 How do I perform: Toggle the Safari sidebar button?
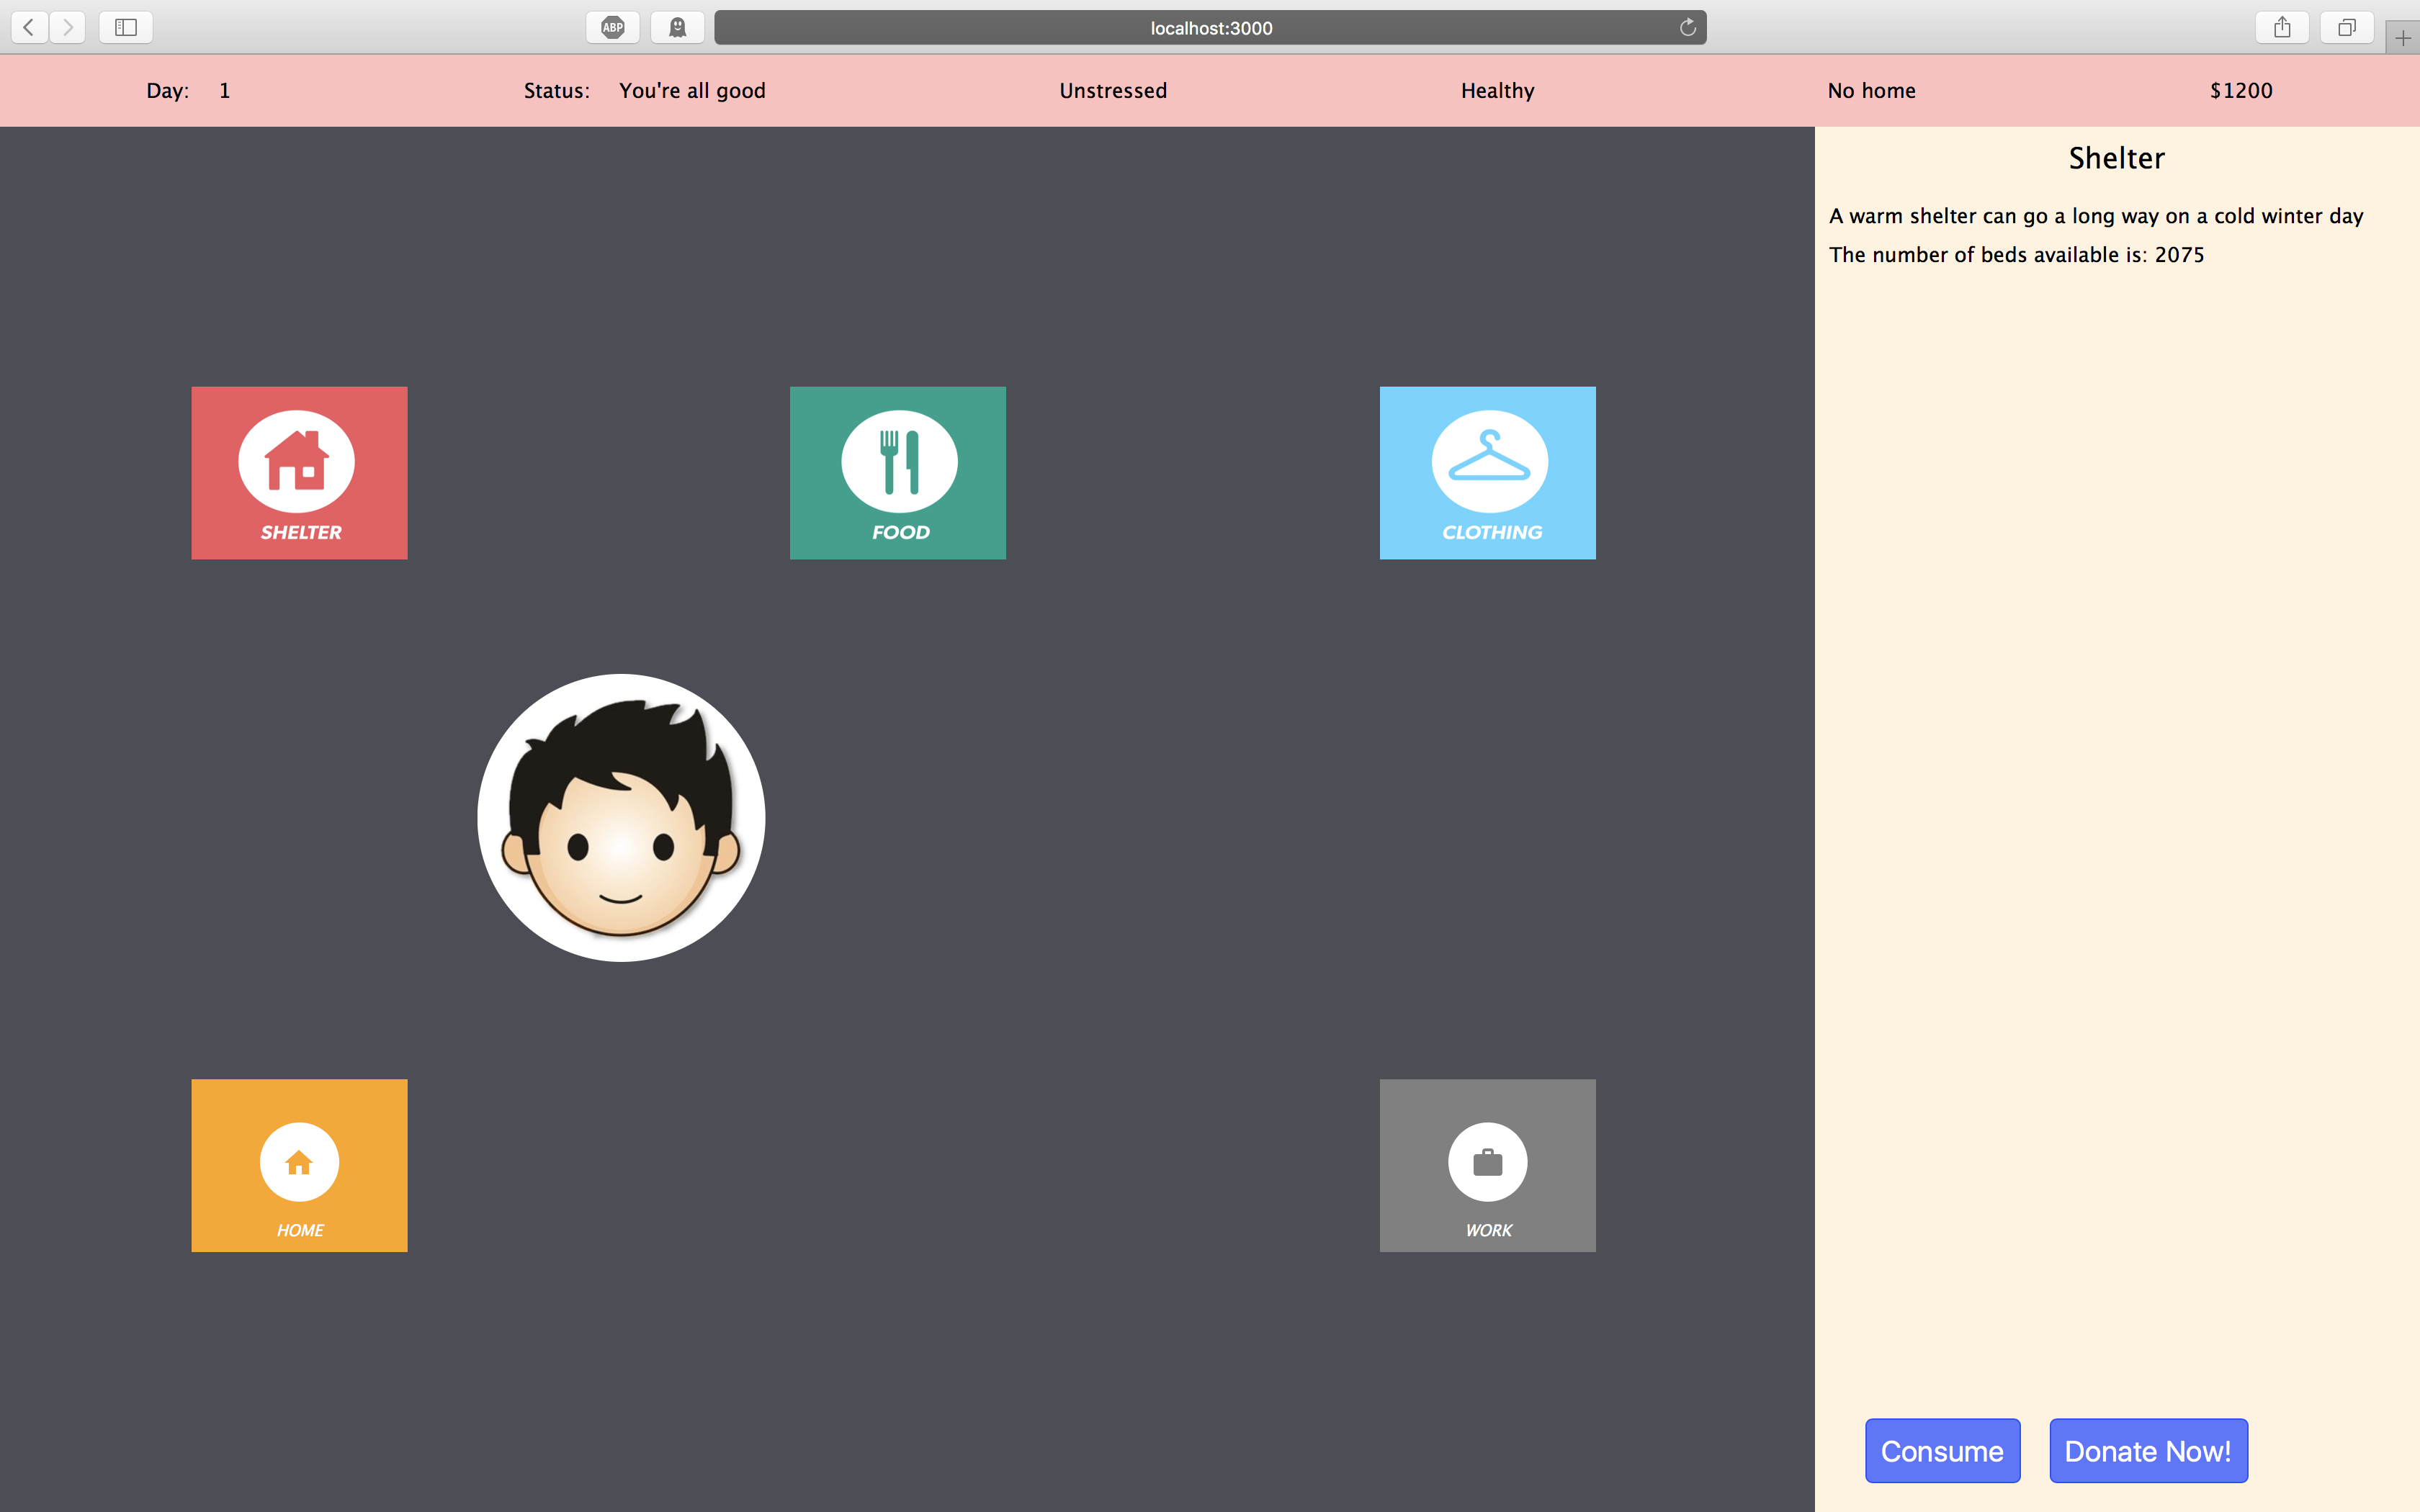pos(126,27)
